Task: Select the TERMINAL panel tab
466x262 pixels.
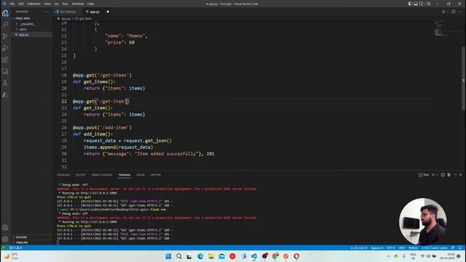Action: click(125, 175)
